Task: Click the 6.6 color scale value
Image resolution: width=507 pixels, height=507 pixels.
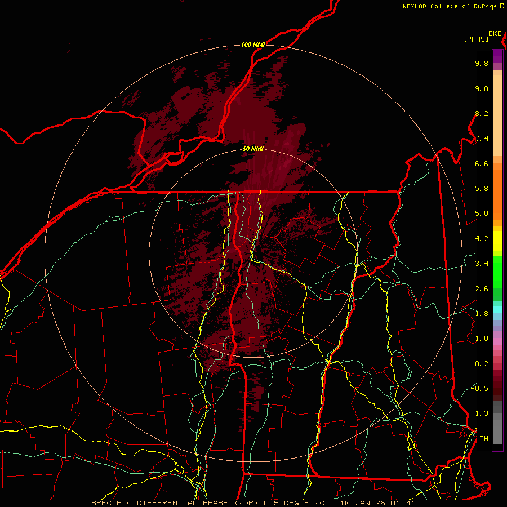Action: click(482, 163)
